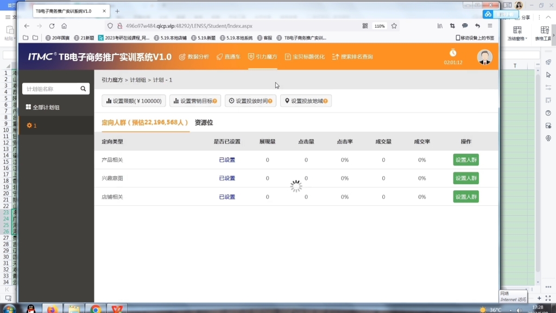Click the 设置限额 ￥100000 button
This screenshot has width=556, height=313.
132,100
